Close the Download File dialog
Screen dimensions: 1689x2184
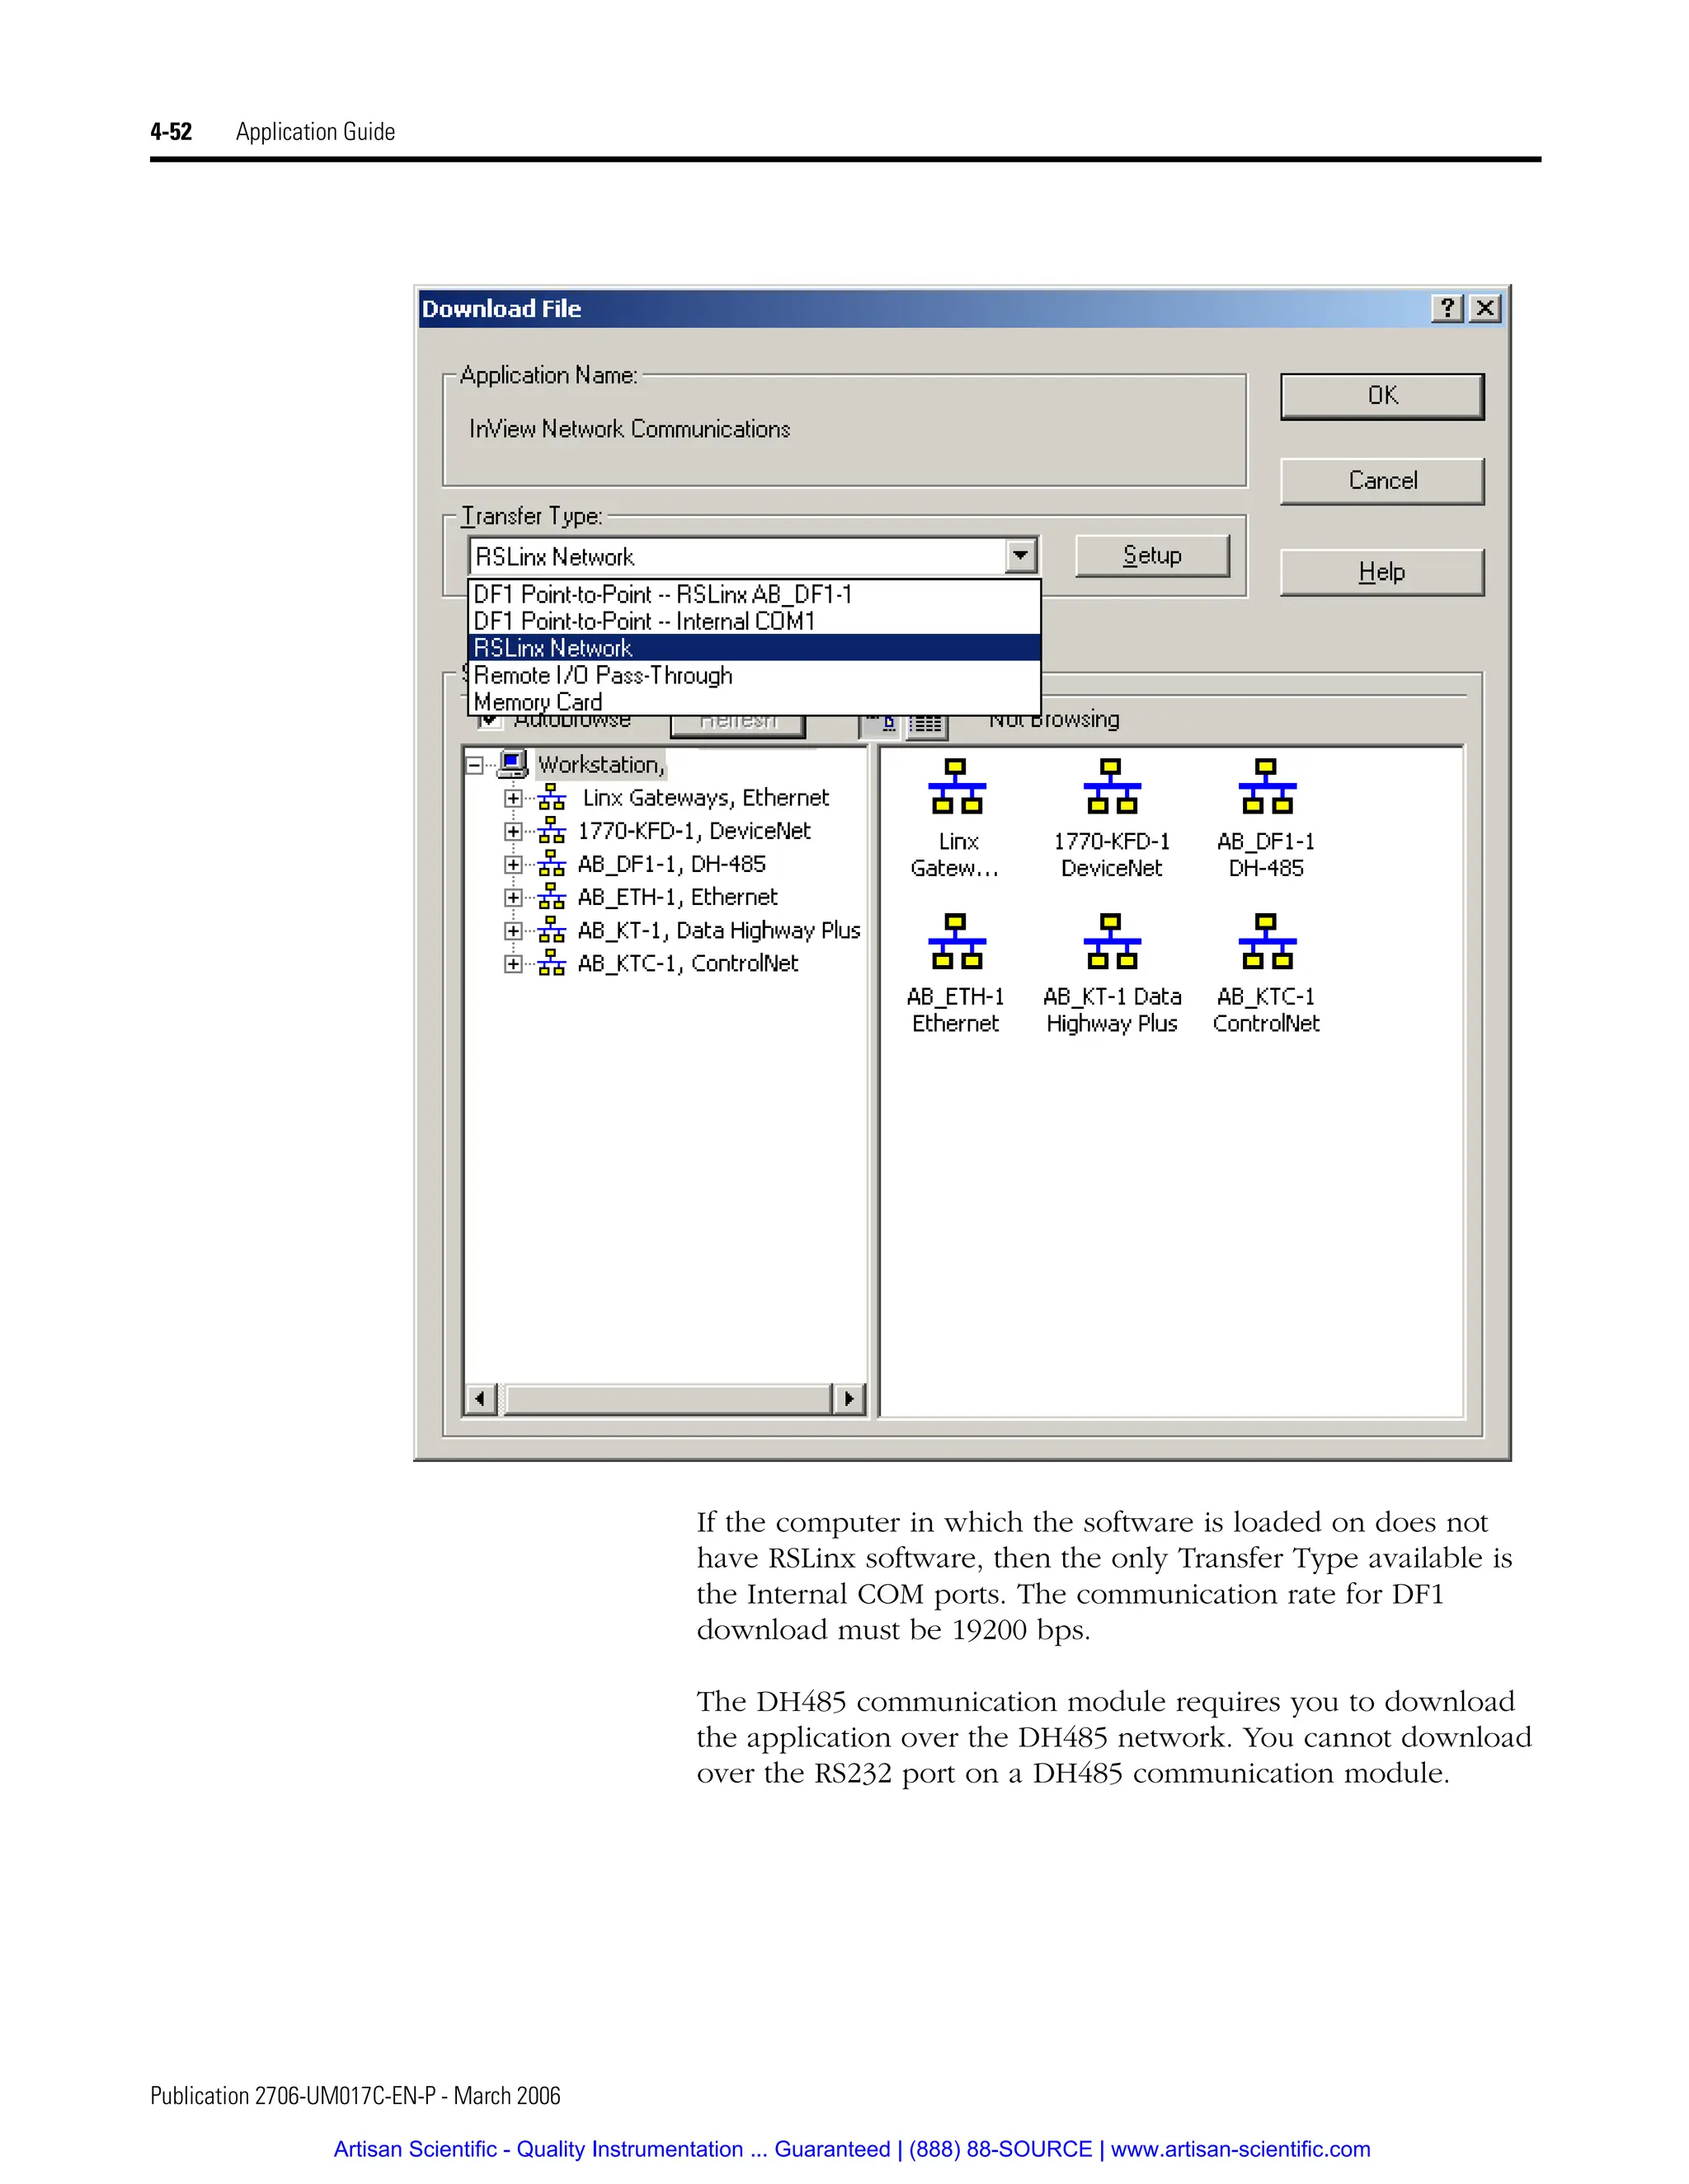1486,309
